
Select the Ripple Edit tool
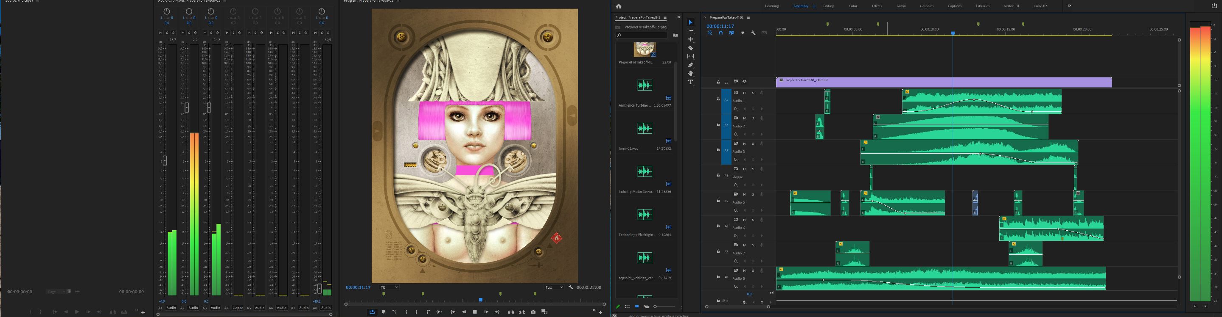[x=691, y=39]
